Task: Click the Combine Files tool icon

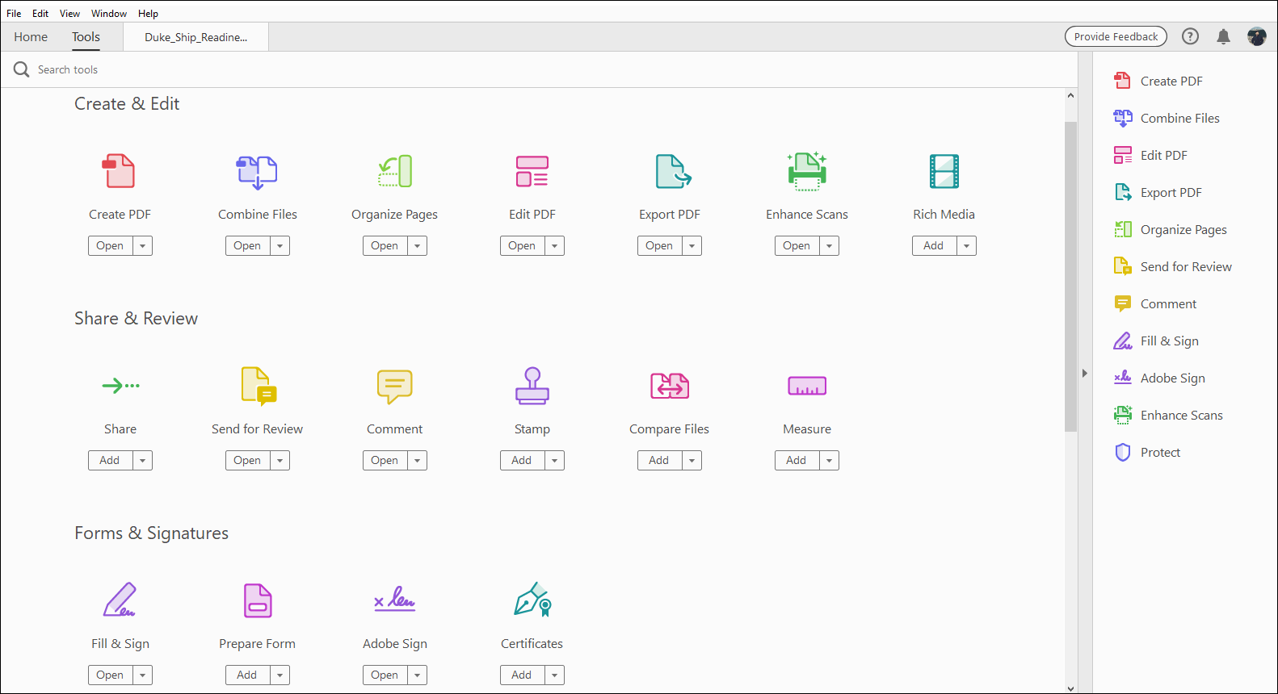Action: 257,172
